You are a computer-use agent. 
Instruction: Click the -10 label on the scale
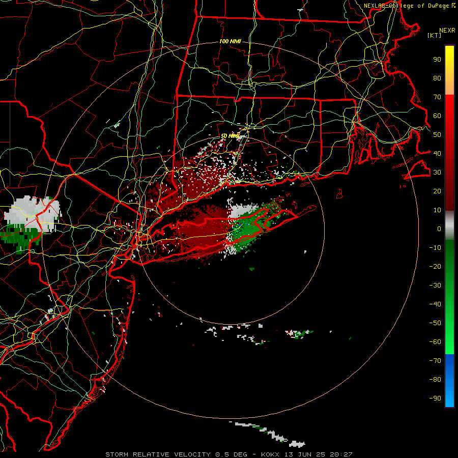(435, 248)
